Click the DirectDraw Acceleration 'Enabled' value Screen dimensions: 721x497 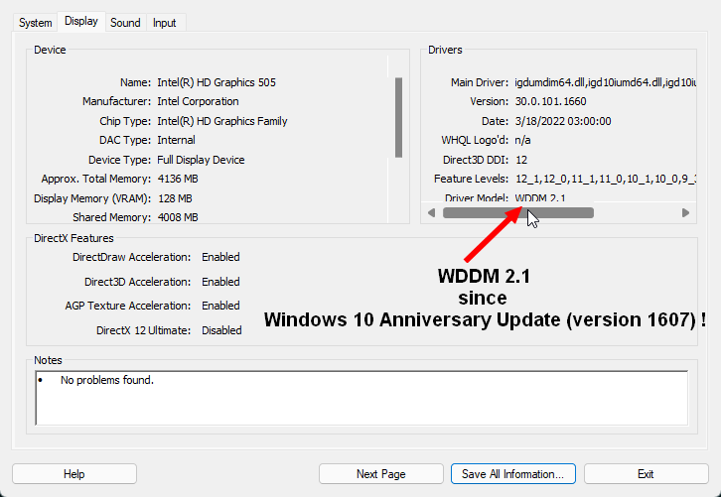click(x=220, y=257)
